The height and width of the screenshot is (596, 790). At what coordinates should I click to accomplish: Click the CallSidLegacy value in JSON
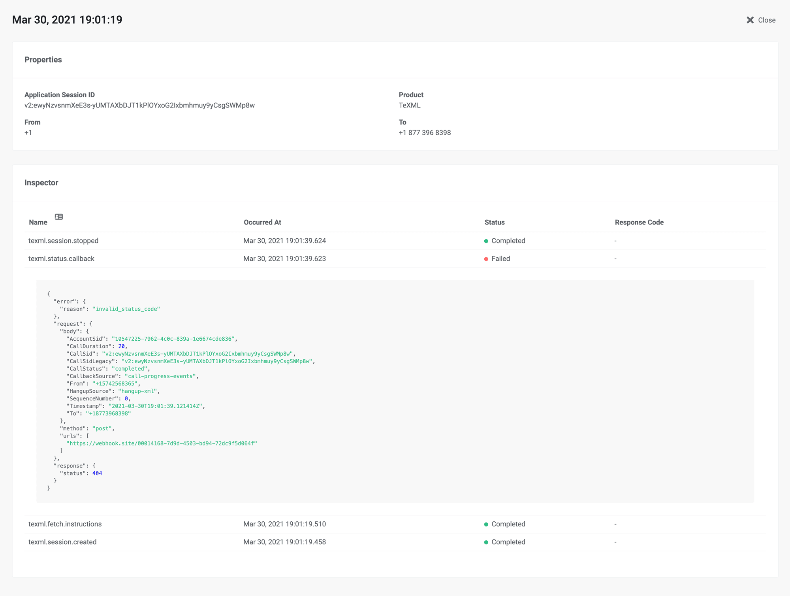217,361
